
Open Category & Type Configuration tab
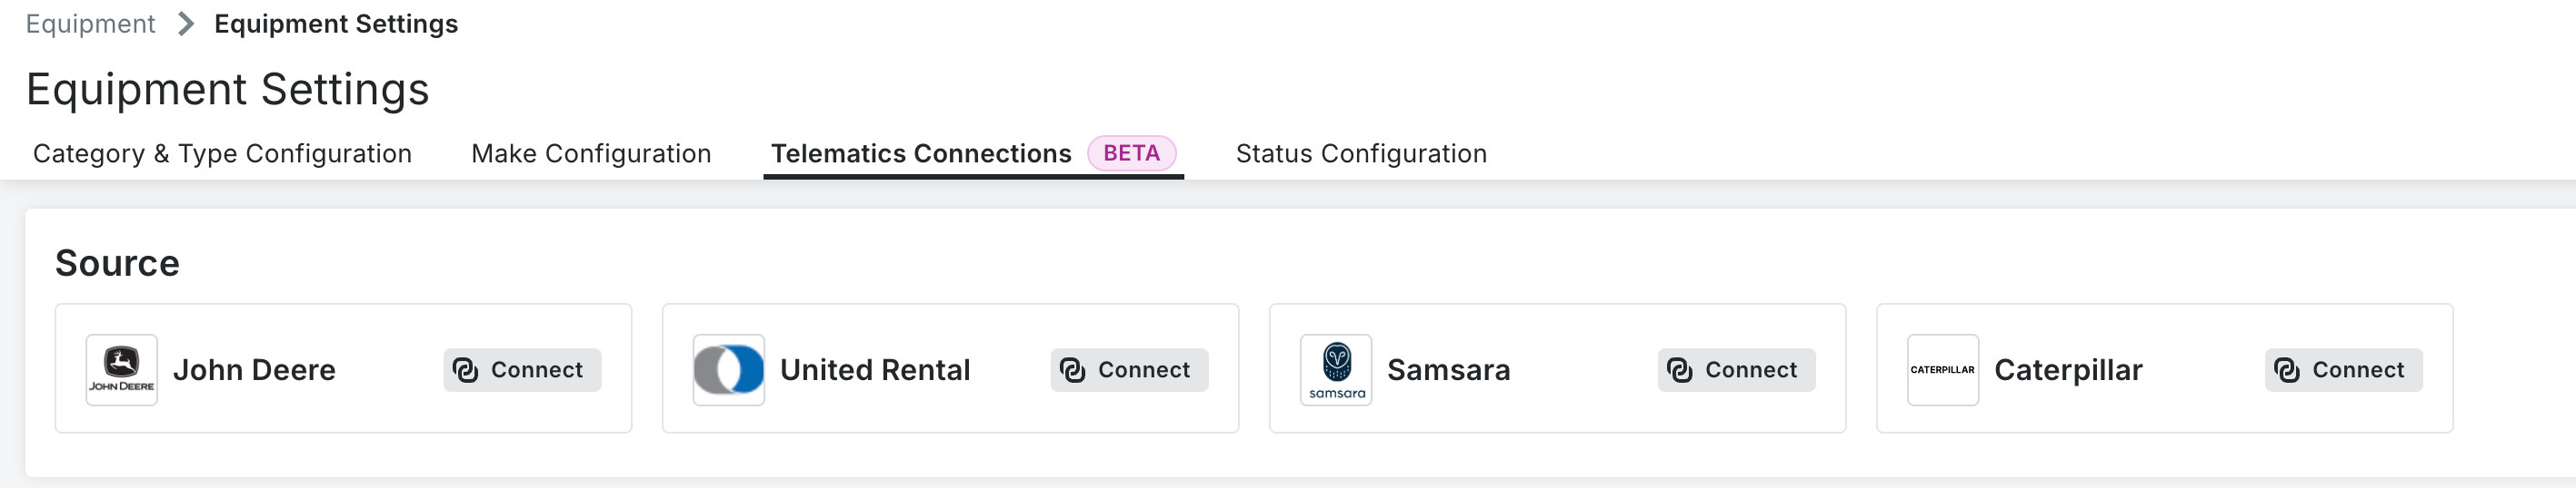[x=222, y=153]
